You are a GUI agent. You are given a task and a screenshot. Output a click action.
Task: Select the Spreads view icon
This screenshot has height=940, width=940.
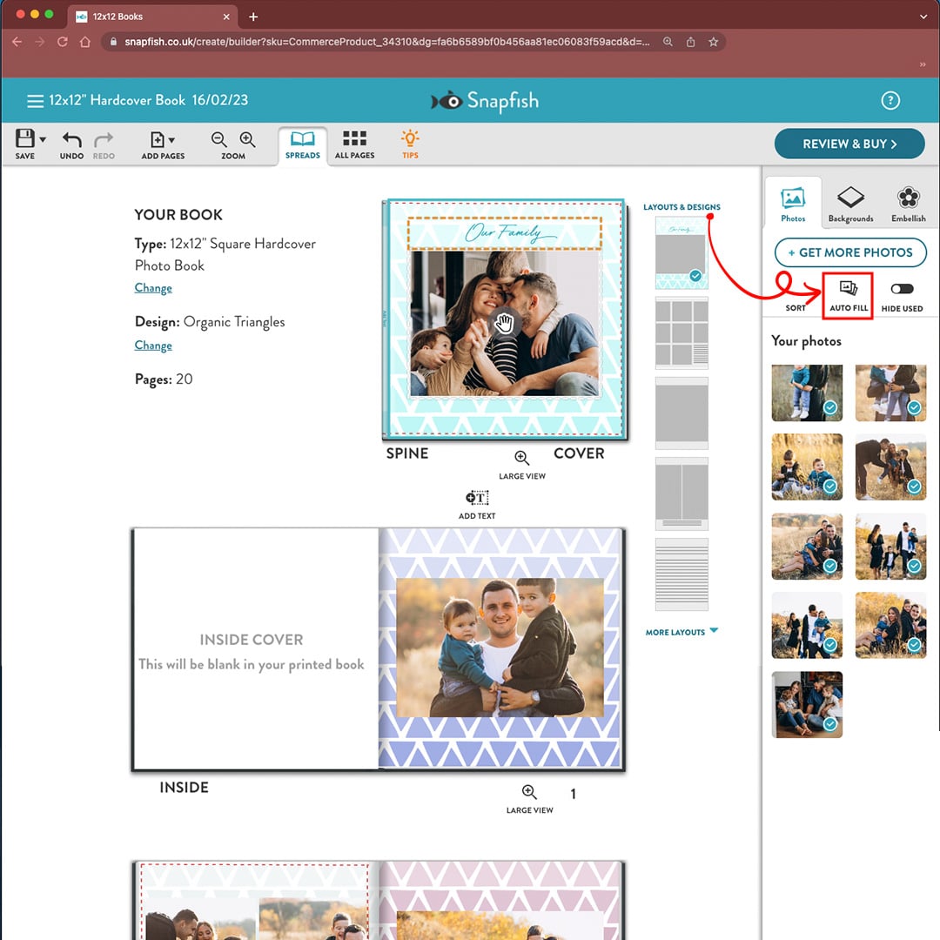point(302,143)
